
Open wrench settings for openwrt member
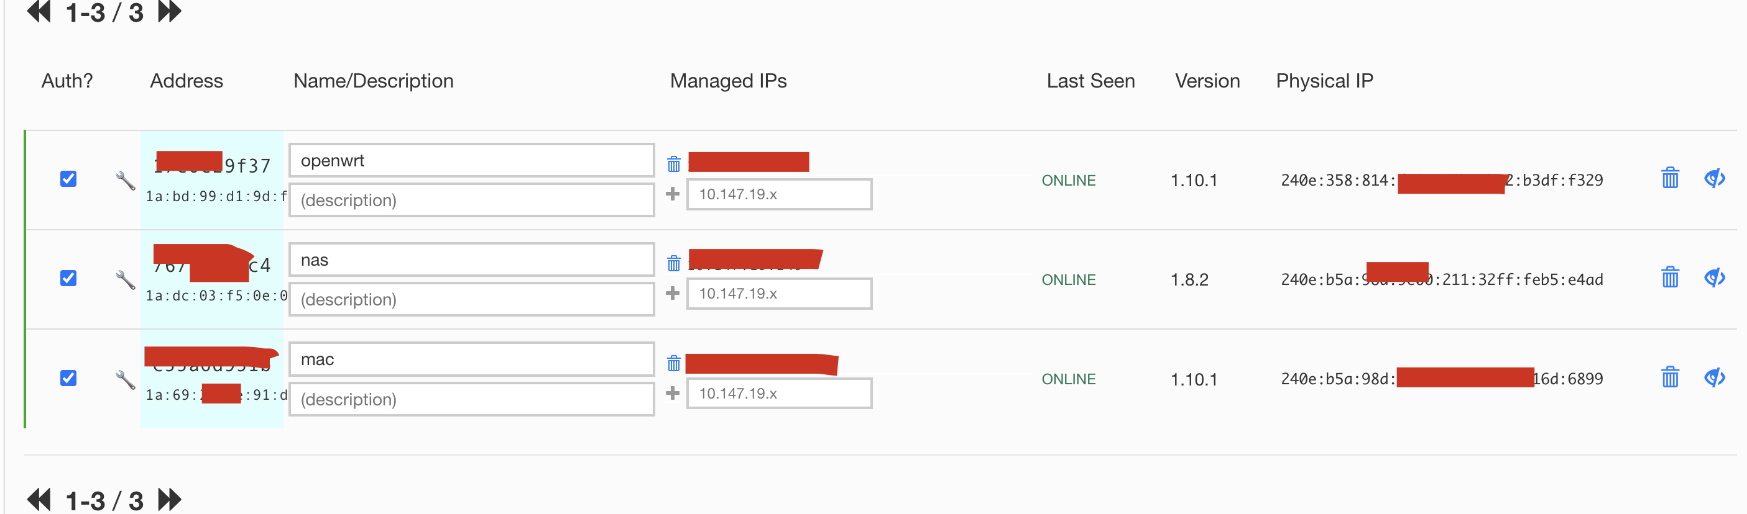tap(126, 180)
